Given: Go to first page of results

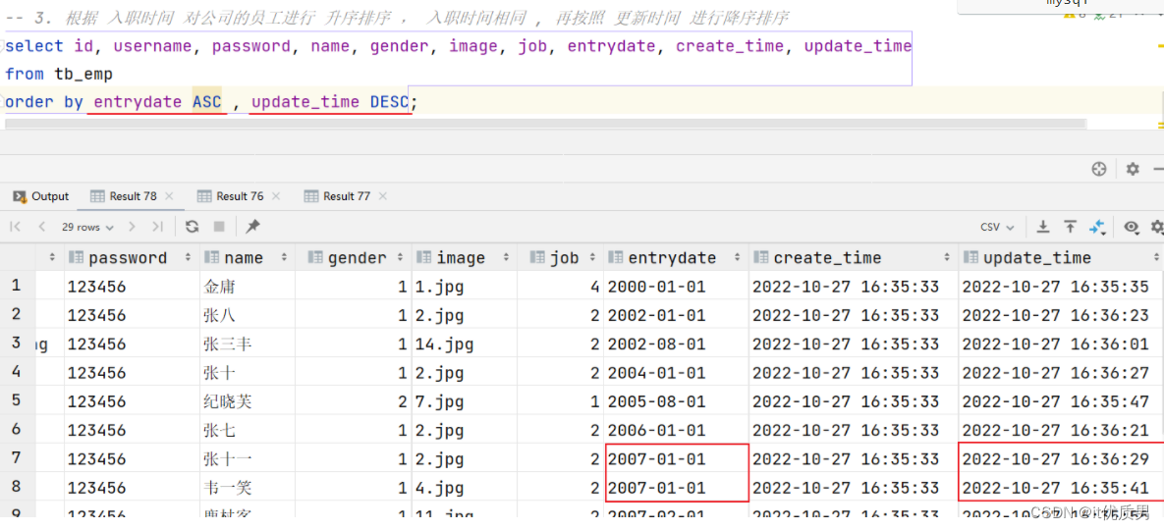Looking at the screenshot, I should coord(16,227).
